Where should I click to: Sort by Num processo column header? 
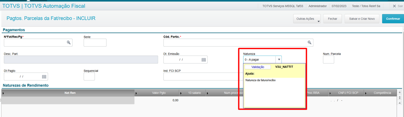(225, 93)
